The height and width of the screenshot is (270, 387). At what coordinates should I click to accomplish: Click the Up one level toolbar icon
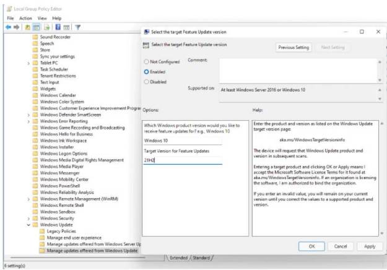coord(28,27)
